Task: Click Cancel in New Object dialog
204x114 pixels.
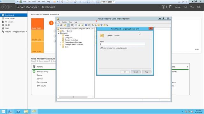Action: click(x=135, y=72)
